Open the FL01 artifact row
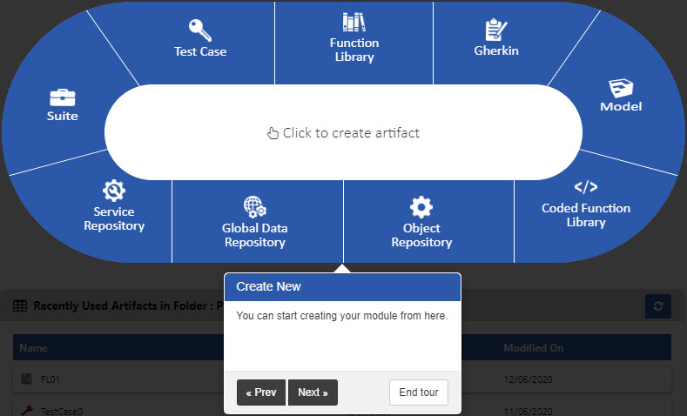The image size is (687, 416). coord(48,379)
